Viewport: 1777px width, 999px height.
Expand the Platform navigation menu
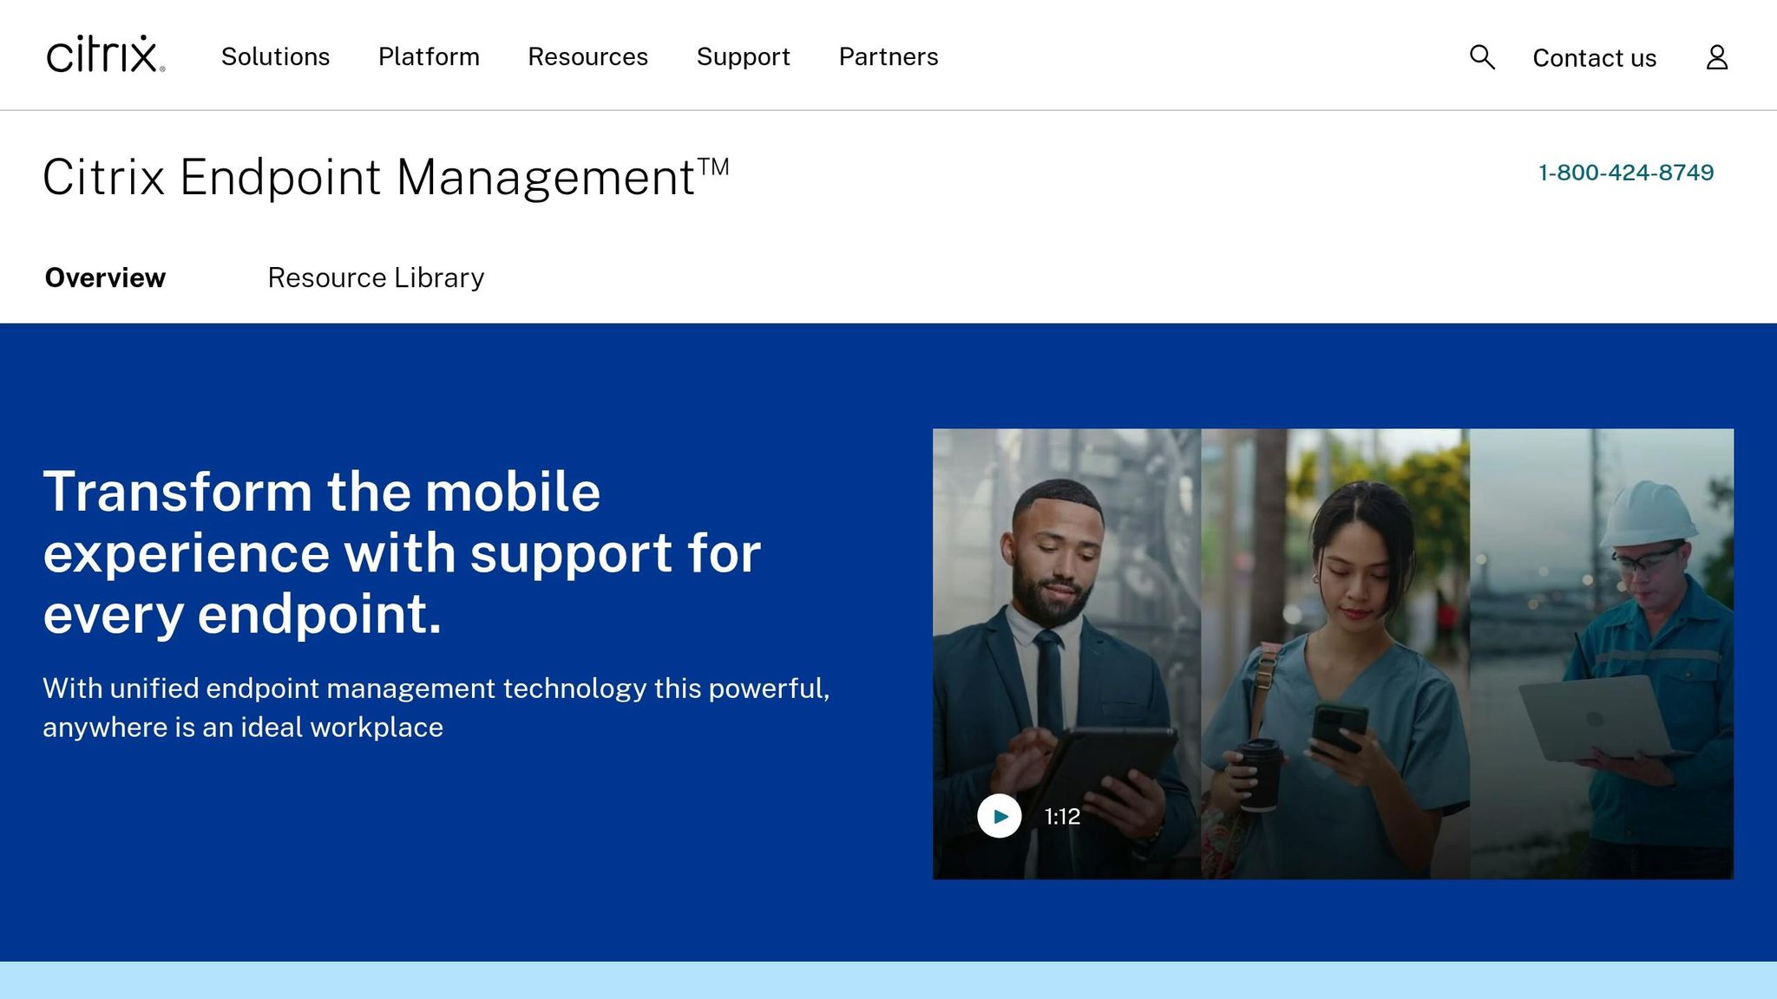[429, 57]
